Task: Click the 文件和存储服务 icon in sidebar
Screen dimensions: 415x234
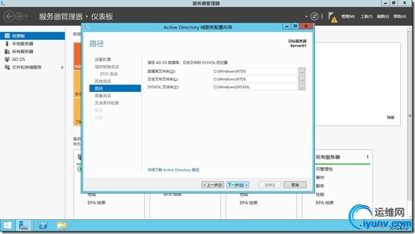Action: pos(7,67)
